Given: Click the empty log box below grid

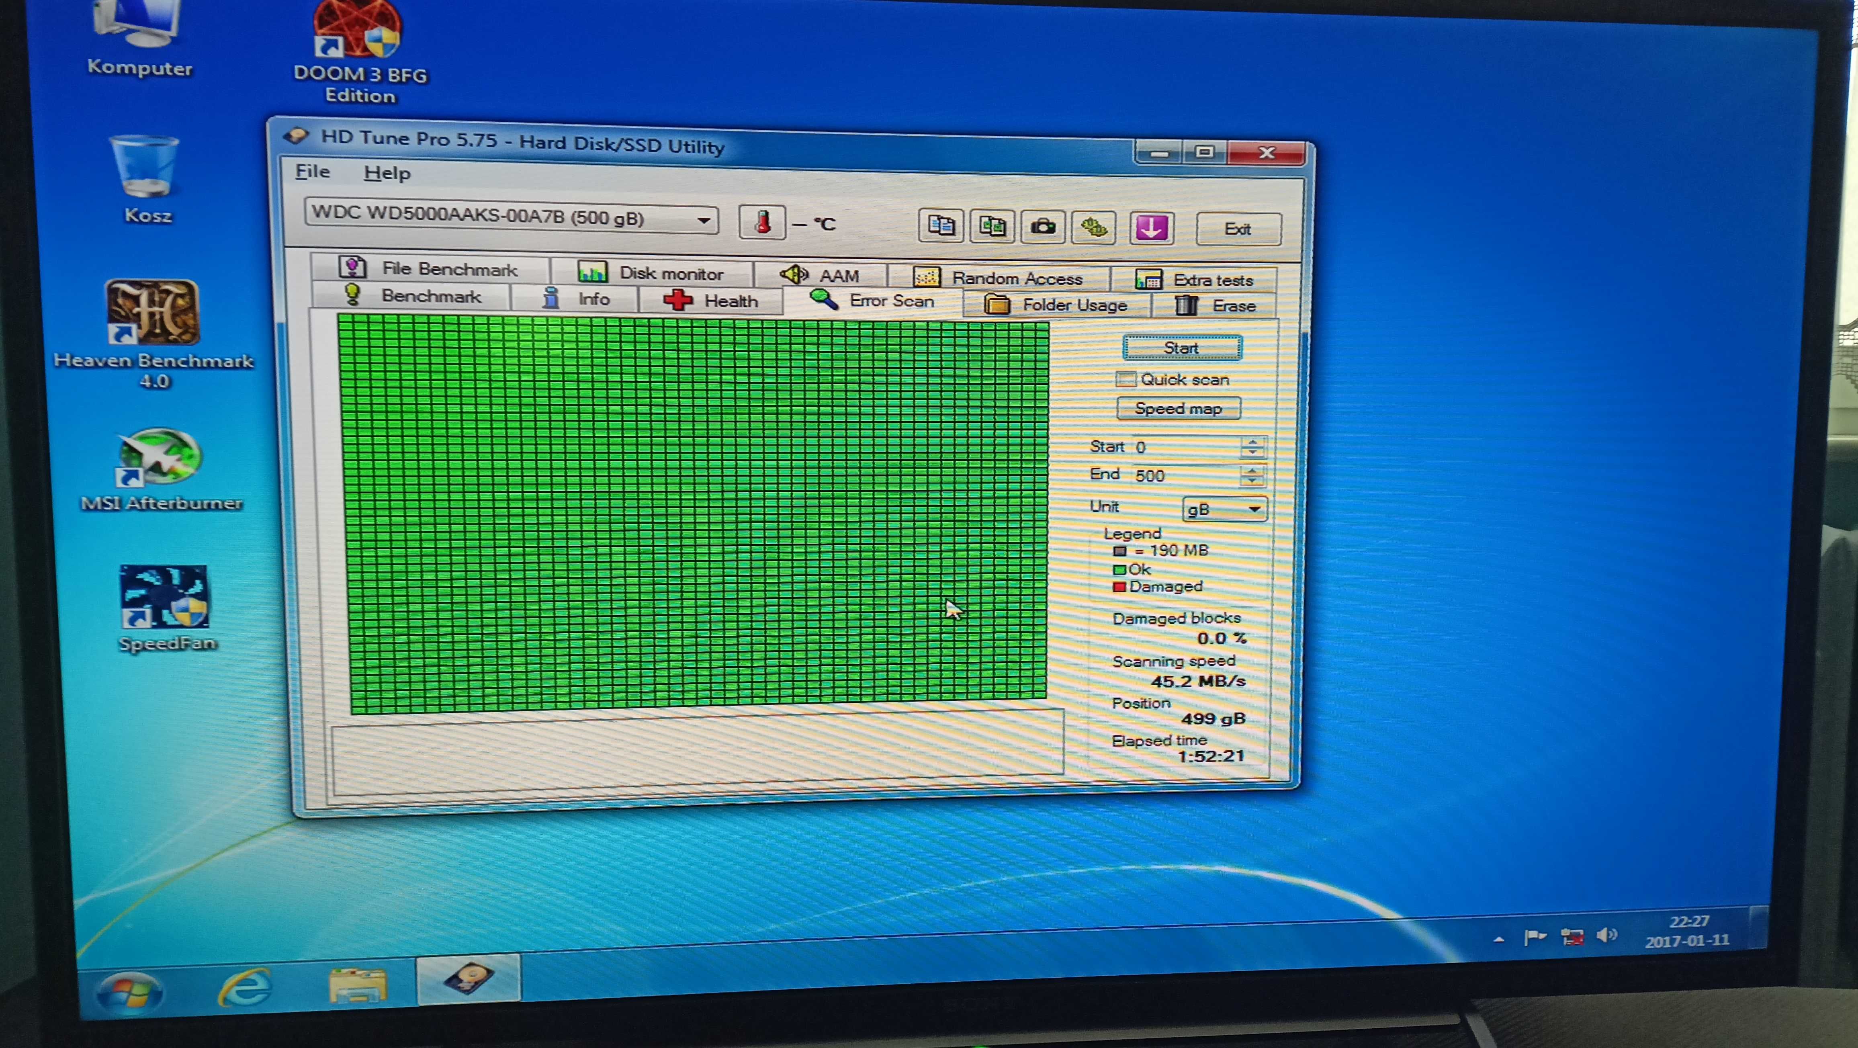Looking at the screenshot, I should tap(697, 751).
